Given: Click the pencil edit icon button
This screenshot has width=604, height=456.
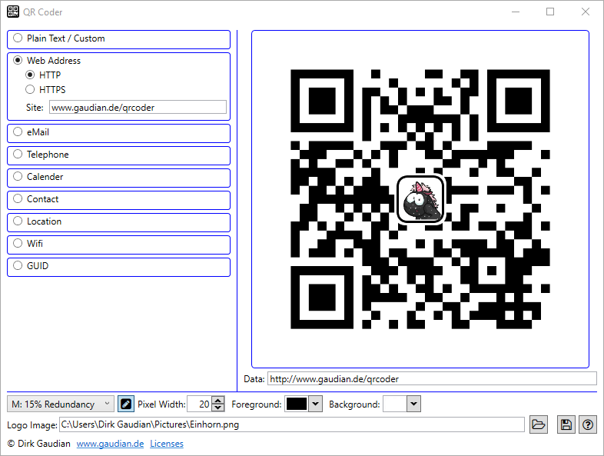Looking at the screenshot, I should click(x=126, y=404).
